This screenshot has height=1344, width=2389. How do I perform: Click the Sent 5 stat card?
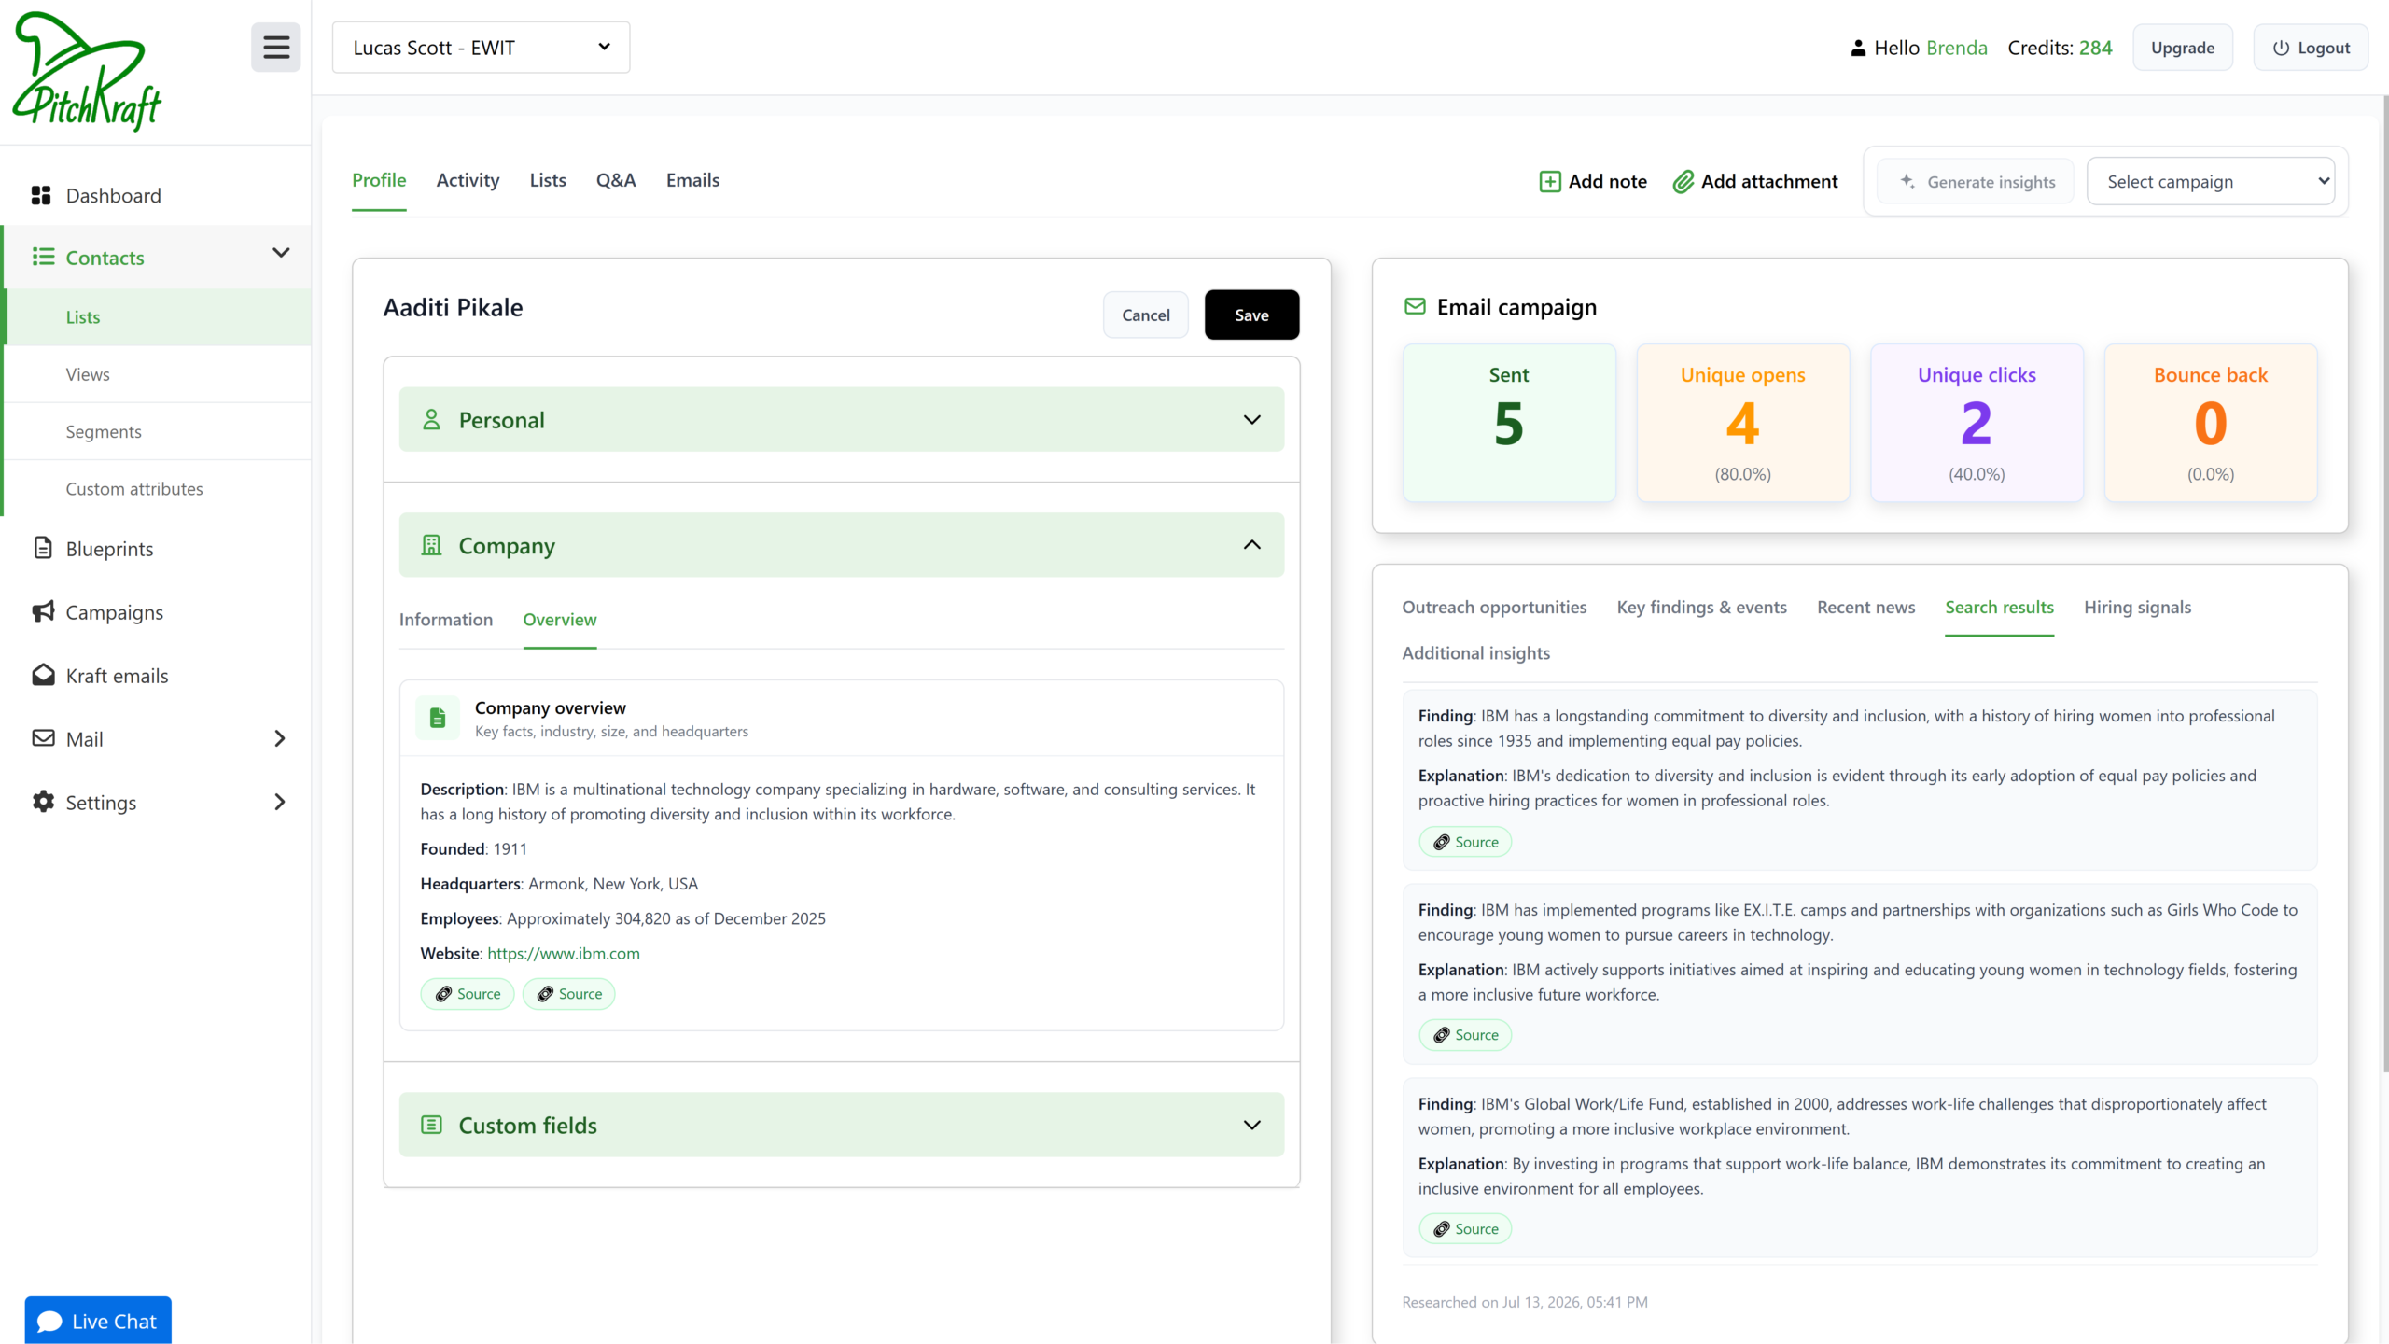1509,423
